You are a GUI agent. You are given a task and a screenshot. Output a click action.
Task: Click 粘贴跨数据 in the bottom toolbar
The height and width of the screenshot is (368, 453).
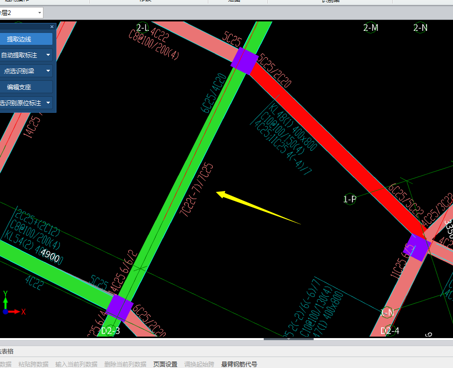(x=33, y=364)
